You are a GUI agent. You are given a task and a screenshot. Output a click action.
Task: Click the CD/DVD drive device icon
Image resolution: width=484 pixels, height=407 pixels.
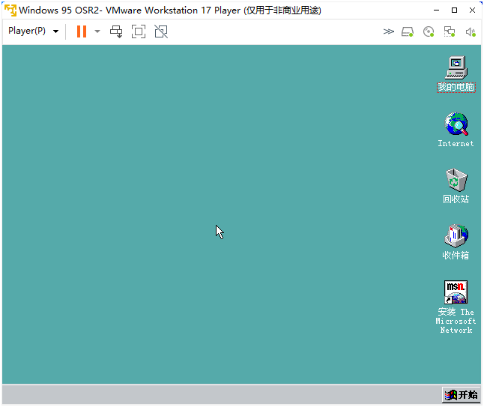429,31
